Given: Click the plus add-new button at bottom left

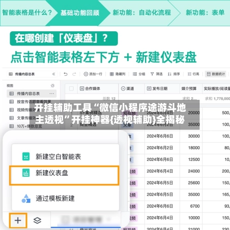Looking at the screenshot, I should click(x=18, y=220).
